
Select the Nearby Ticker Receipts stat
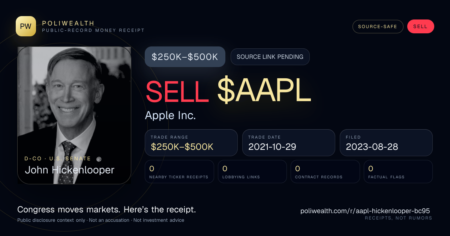click(x=179, y=172)
